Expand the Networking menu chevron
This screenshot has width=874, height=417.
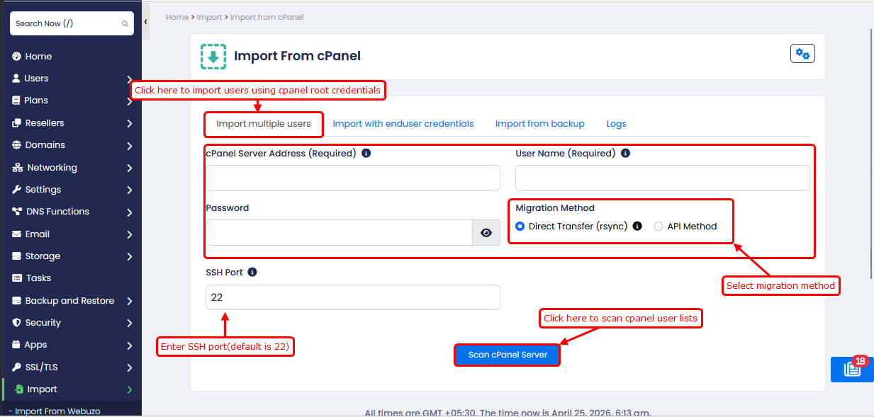click(x=130, y=168)
